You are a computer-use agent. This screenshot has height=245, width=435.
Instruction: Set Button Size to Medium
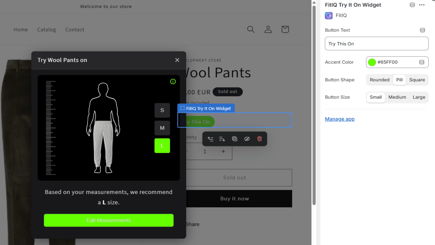(x=397, y=97)
